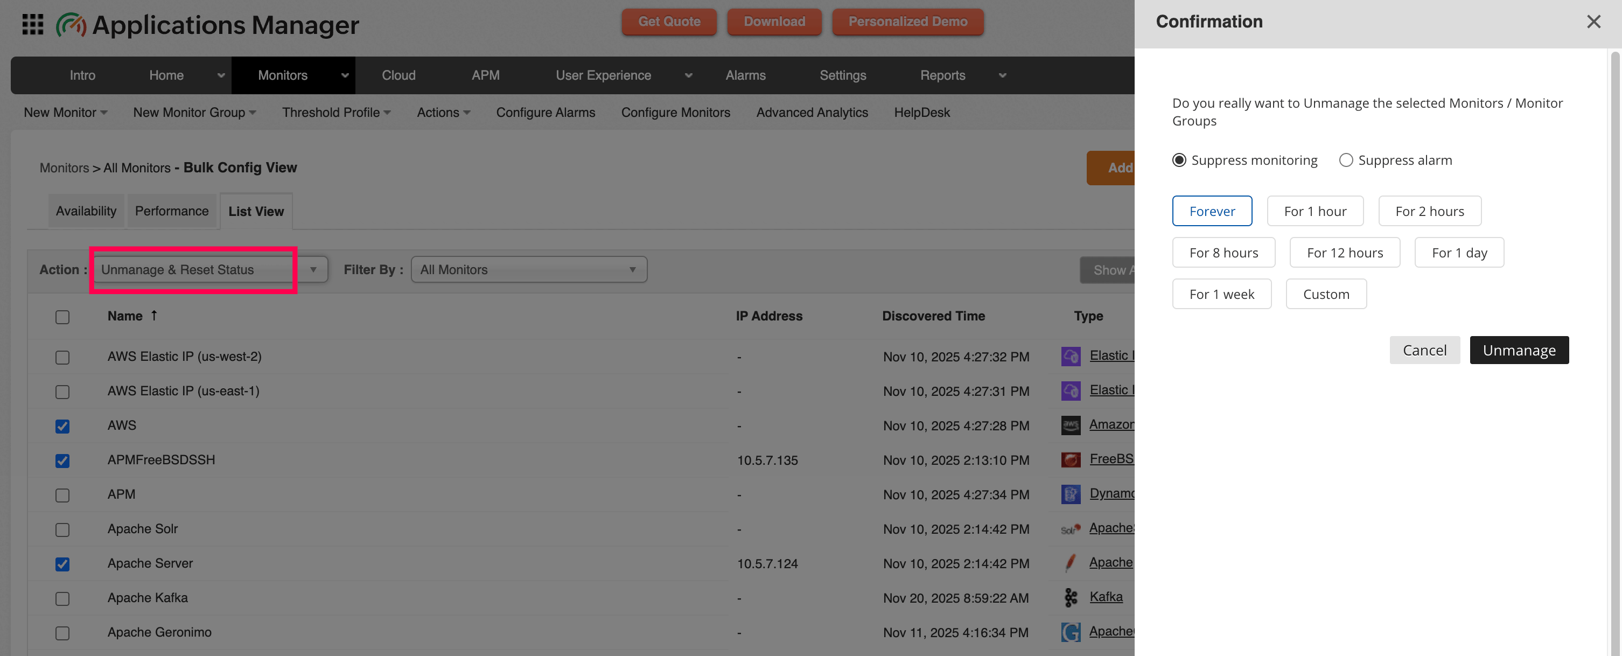Open the Threshold Profile dropdown
The height and width of the screenshot is (656, 1622).
point(337,113)
